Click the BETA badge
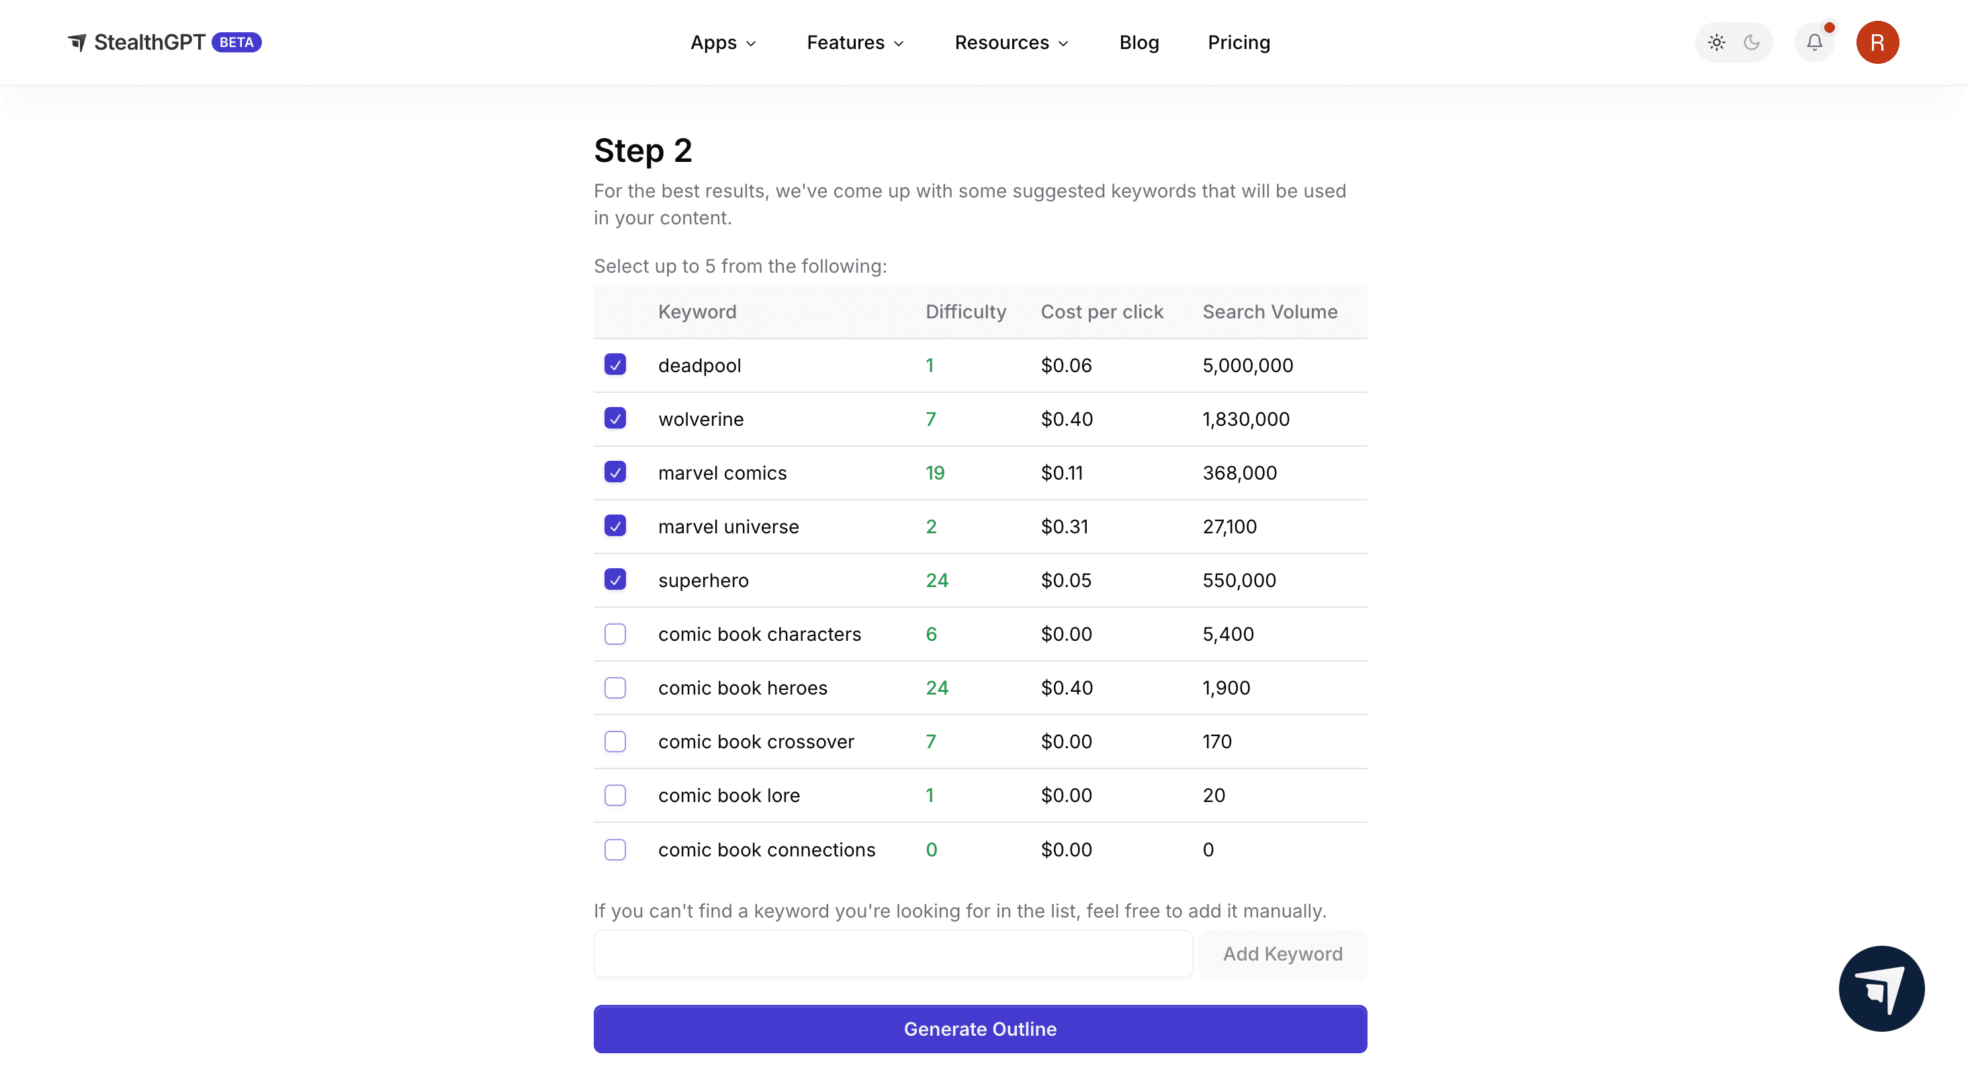 click(236, 42)
